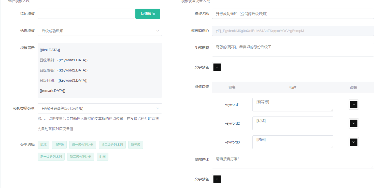Pick a color for keyword3
383x188 pixels.
(353, 142)
